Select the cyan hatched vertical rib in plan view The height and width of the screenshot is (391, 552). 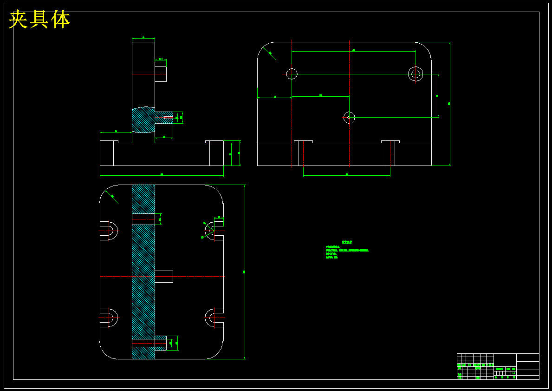click(143, 272)
